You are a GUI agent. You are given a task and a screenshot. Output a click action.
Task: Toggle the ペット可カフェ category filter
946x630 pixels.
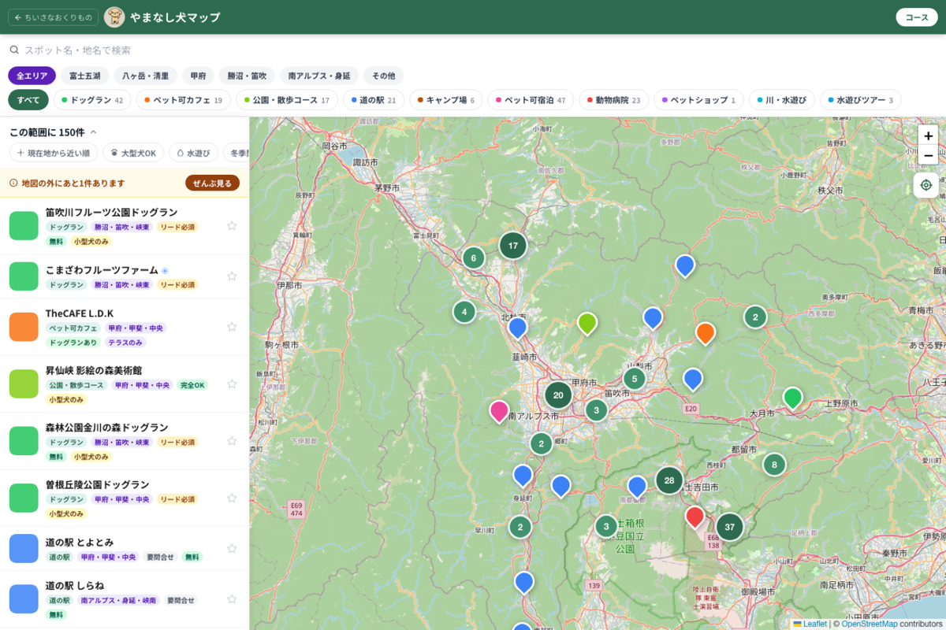point(183,100)
